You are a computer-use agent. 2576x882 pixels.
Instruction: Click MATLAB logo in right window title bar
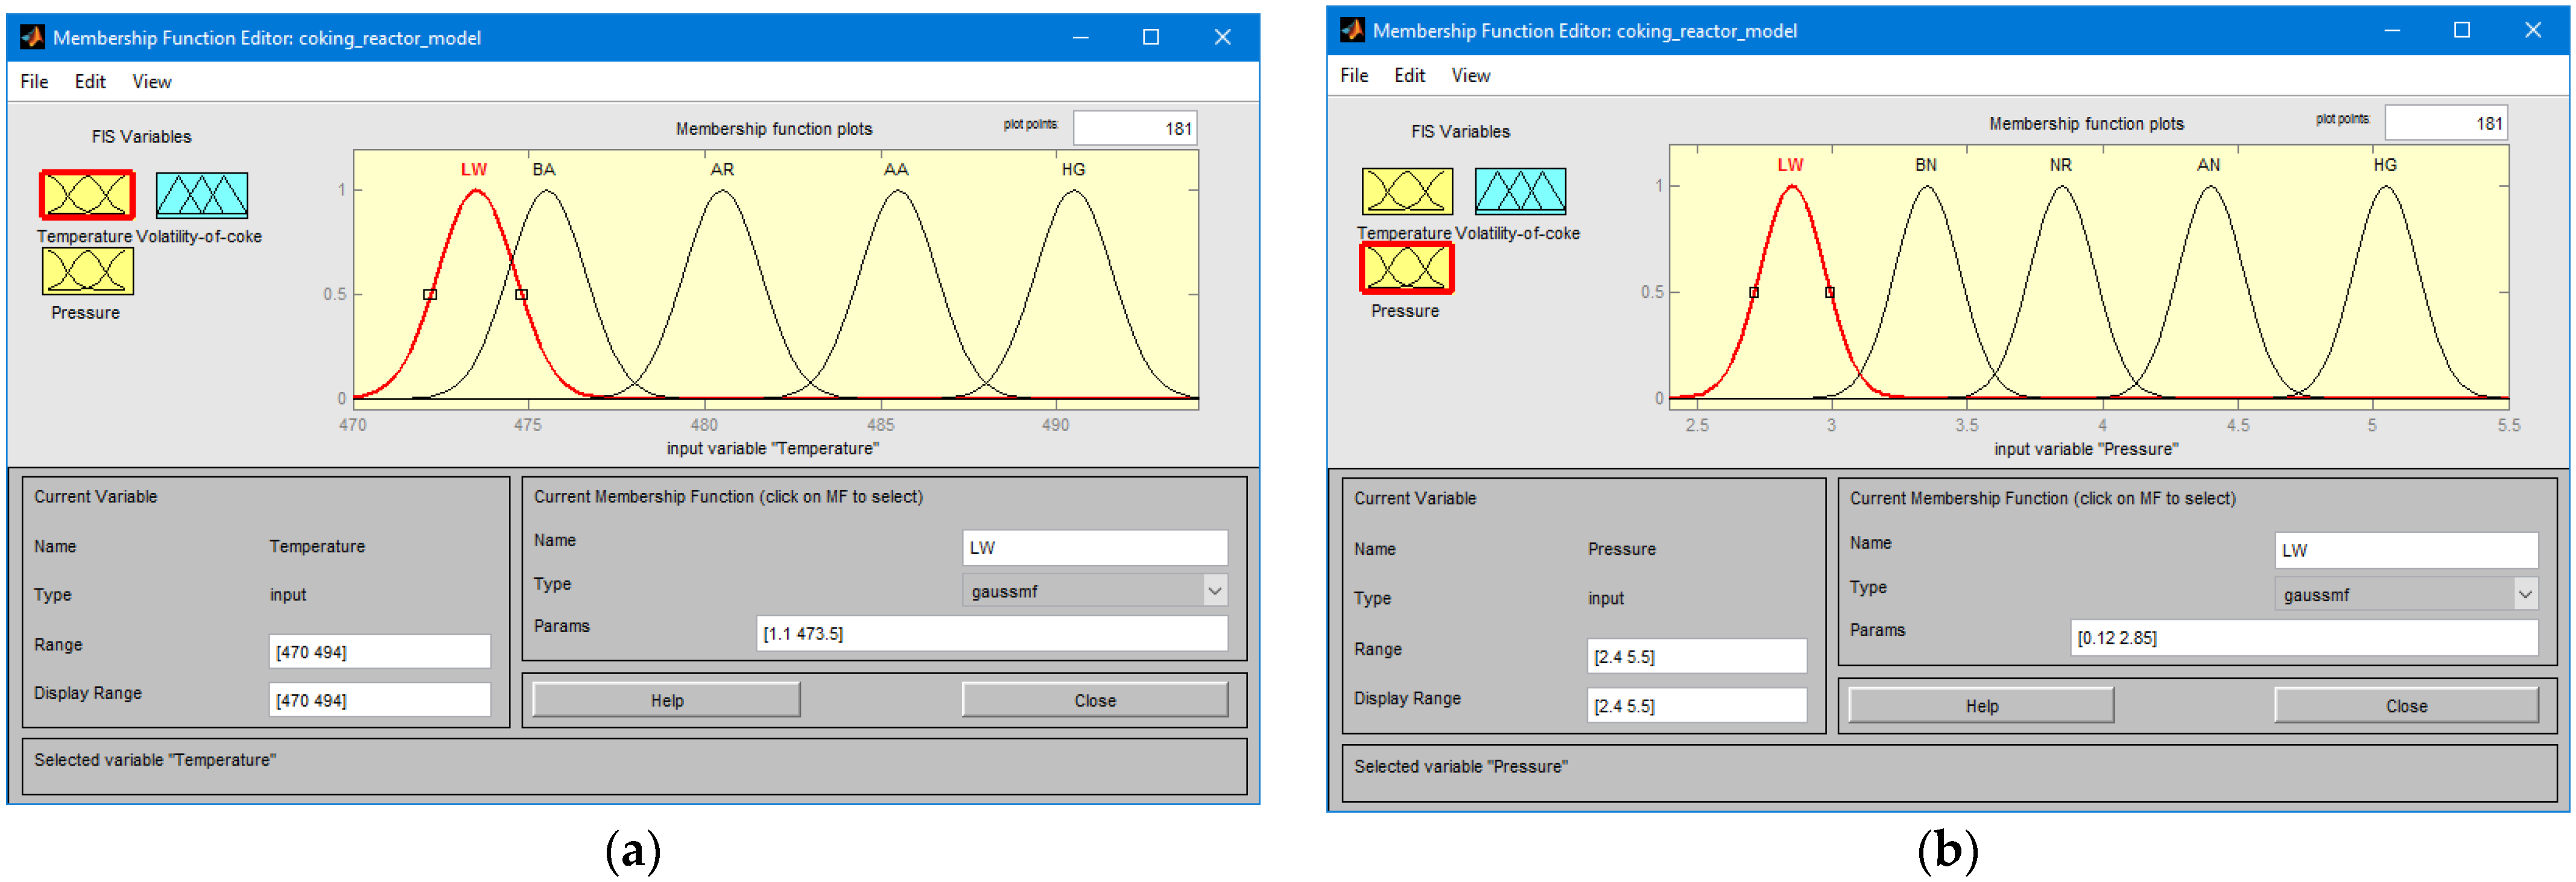[1352, 31]
